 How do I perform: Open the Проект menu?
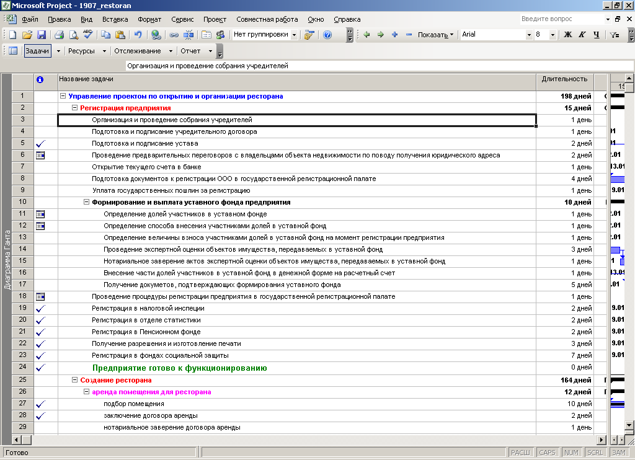point(215,19)
